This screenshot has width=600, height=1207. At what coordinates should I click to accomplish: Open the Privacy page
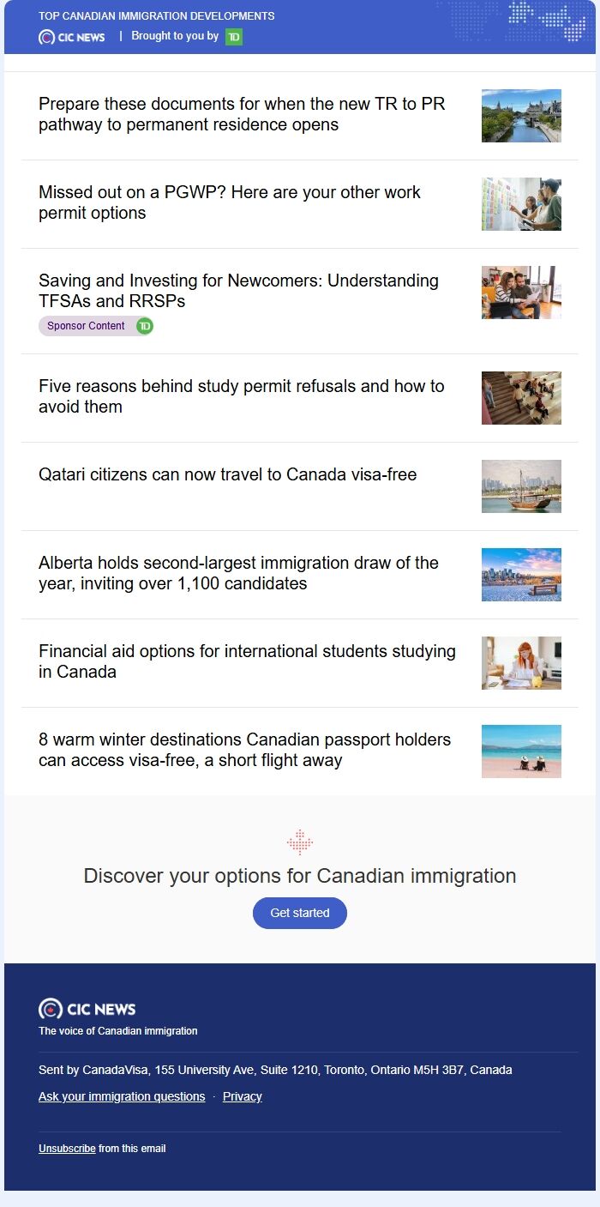242,1096
